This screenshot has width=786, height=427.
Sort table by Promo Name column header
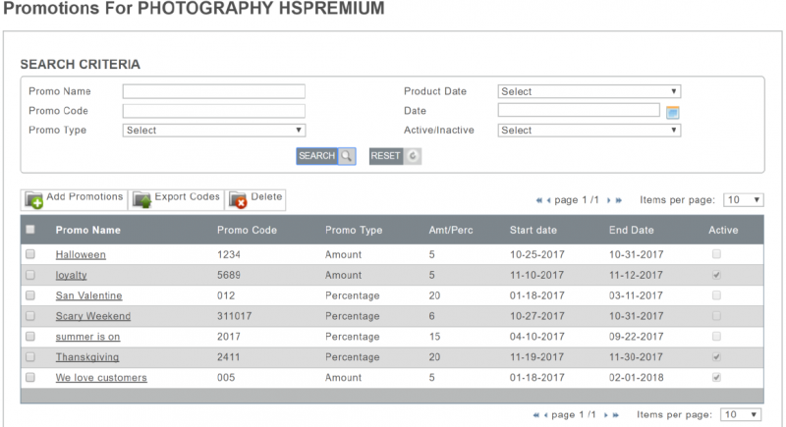87,231
